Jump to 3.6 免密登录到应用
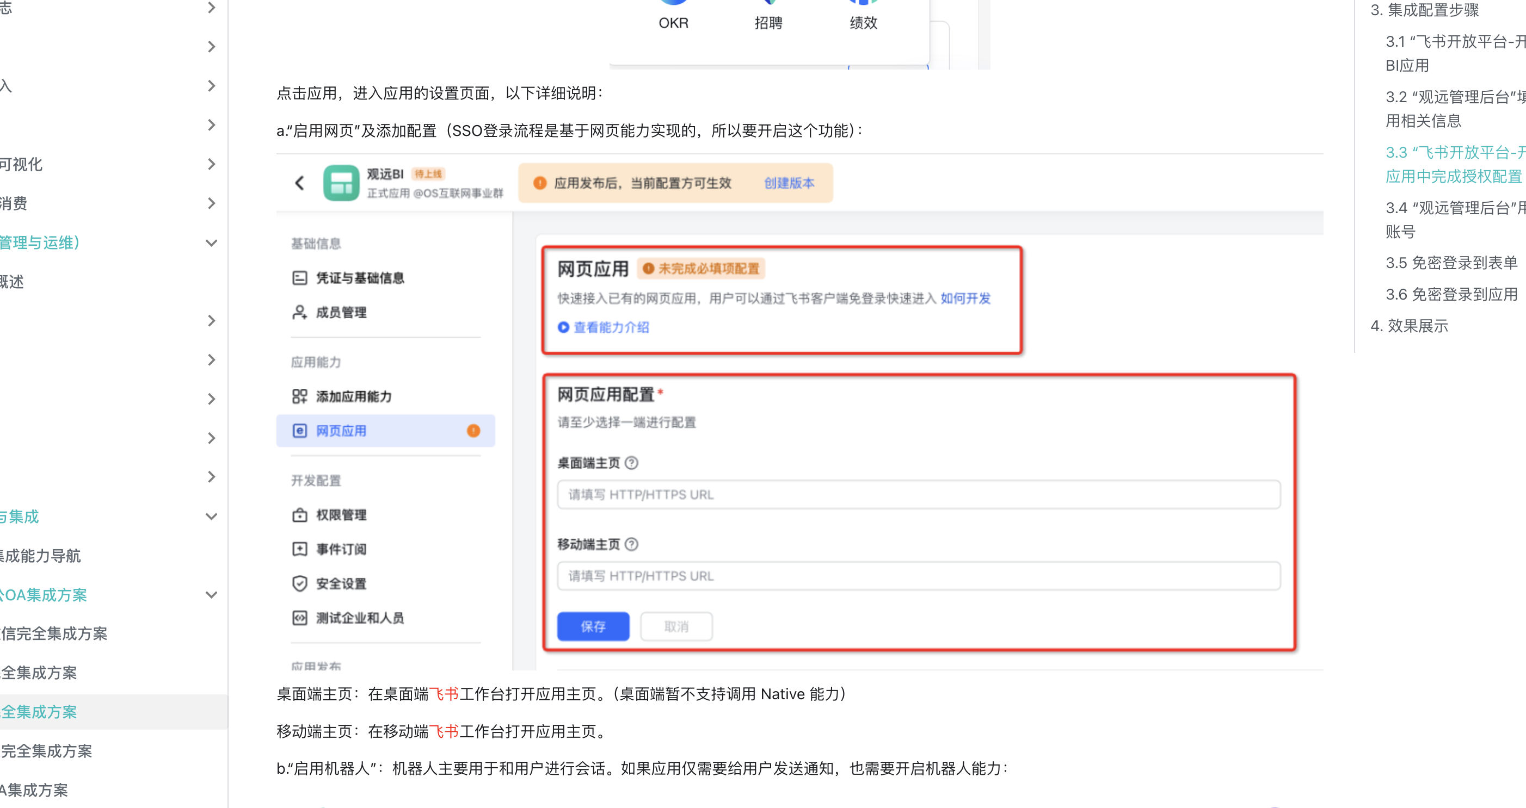Image resolution: width=1526 pixels, height=808 pixels. coord(1451,294)
